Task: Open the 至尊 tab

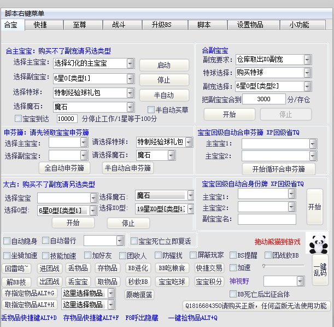Action: click(x=83, y=25)
